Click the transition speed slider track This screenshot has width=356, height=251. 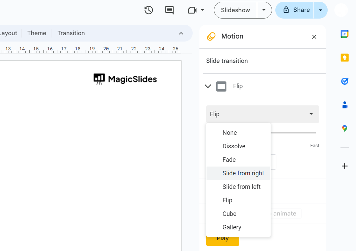pyautogui.click(x=293, y=133)
